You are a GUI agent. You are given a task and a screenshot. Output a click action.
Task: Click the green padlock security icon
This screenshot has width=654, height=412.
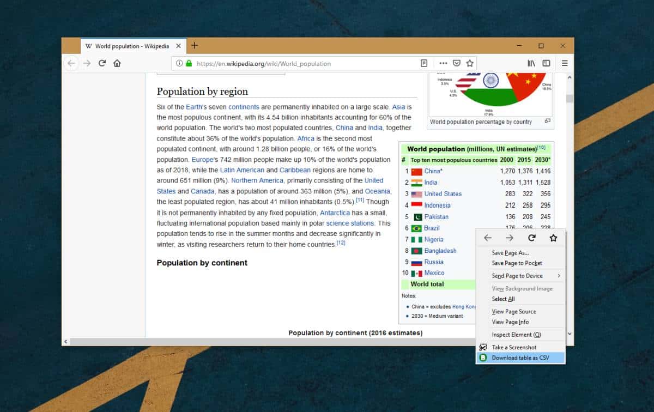pyautogui.click(x=189, y=63)
